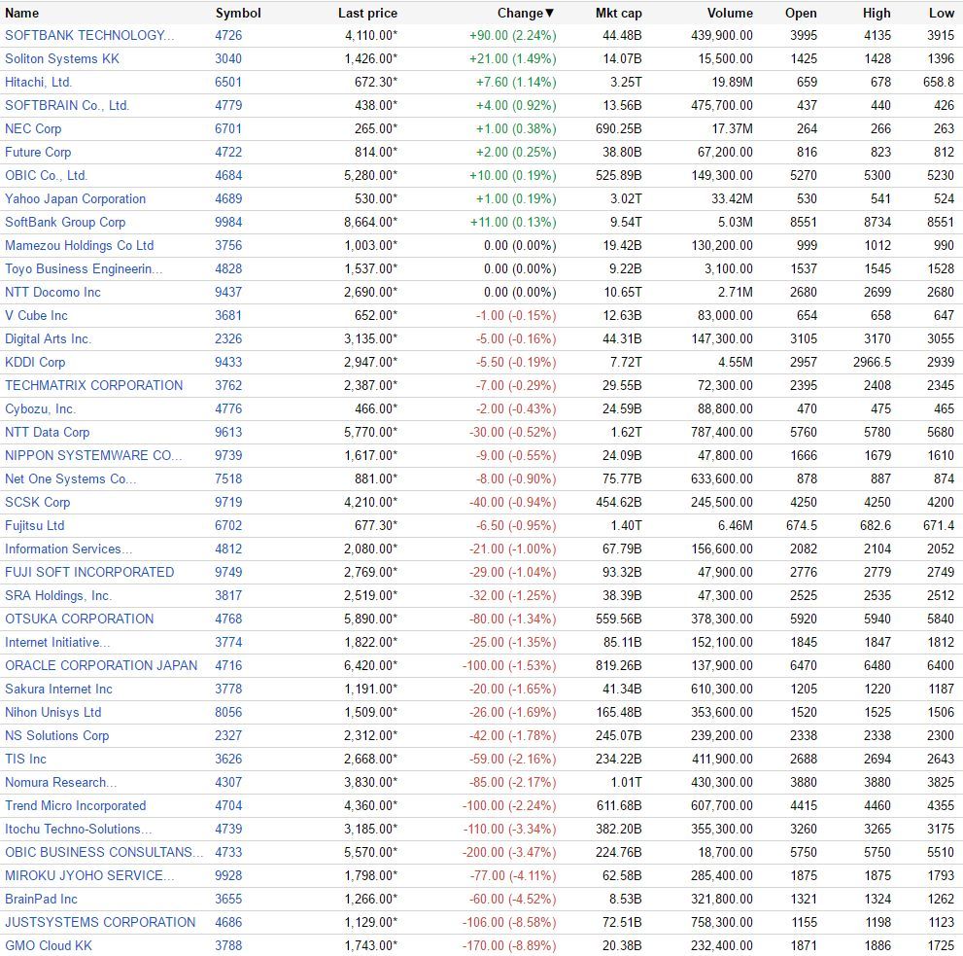963x956 pixels.
Task: Open OTSUKA CORPORATION link
Action: pos(80,620)
